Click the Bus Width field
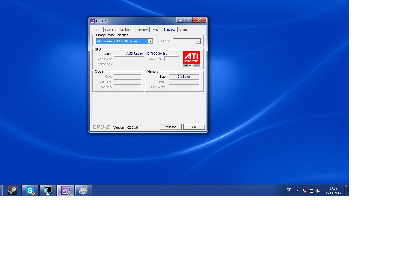 pos(184,87)
